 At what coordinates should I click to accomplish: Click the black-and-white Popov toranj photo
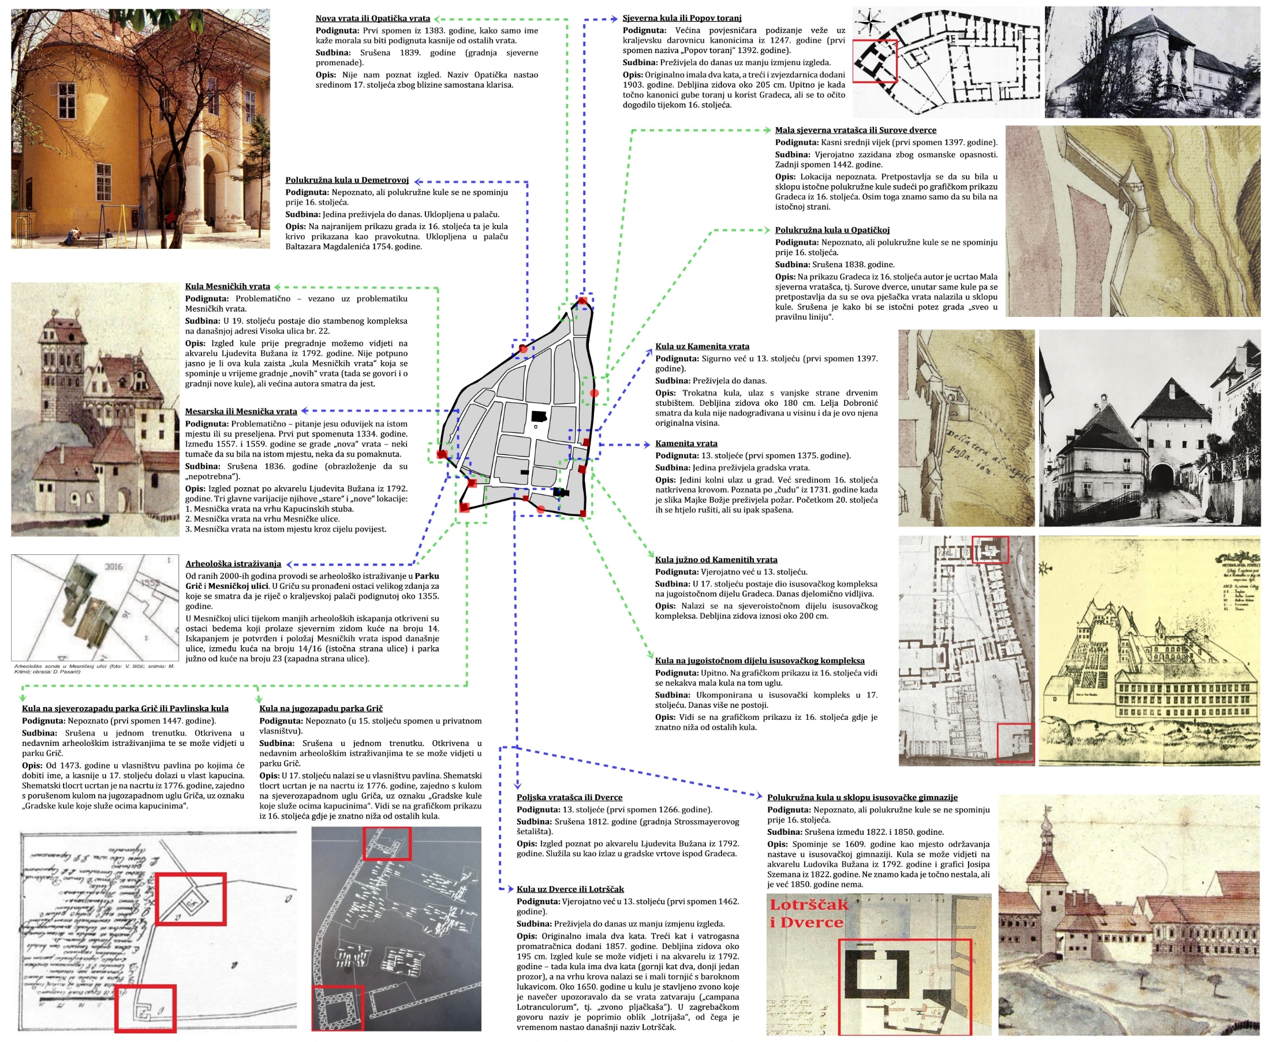[1152, 62]
